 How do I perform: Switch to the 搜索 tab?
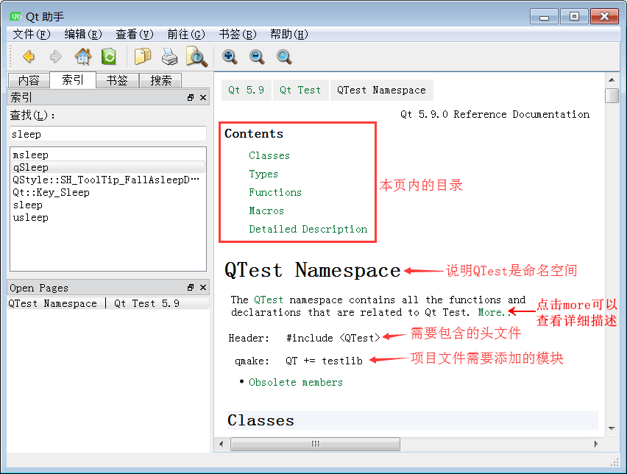(x=160, y=80)
